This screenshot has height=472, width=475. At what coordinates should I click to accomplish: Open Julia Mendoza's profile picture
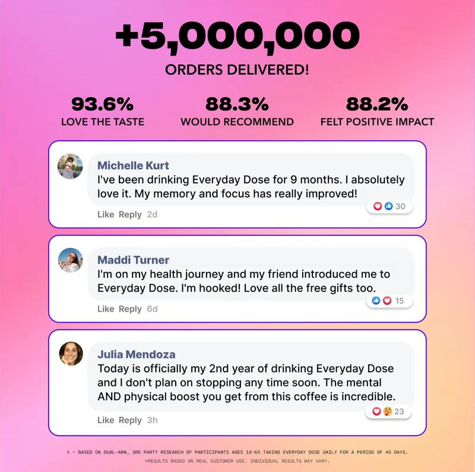(70, 354)
